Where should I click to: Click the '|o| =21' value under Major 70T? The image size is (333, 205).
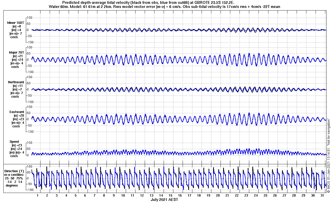pyautogui.click(x=17, y=56)
